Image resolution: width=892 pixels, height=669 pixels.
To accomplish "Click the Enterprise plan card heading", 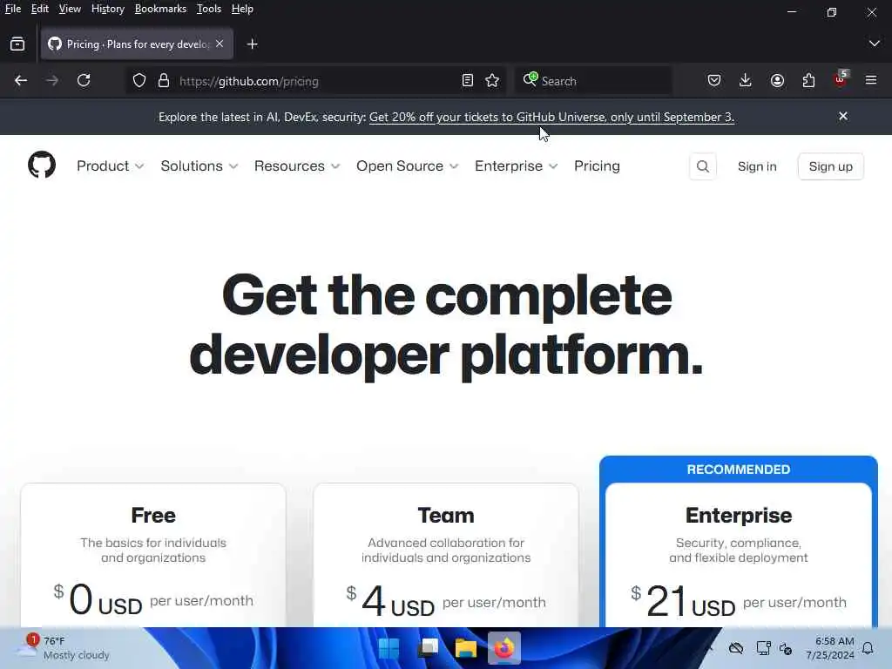I will (x=739, y=515).
